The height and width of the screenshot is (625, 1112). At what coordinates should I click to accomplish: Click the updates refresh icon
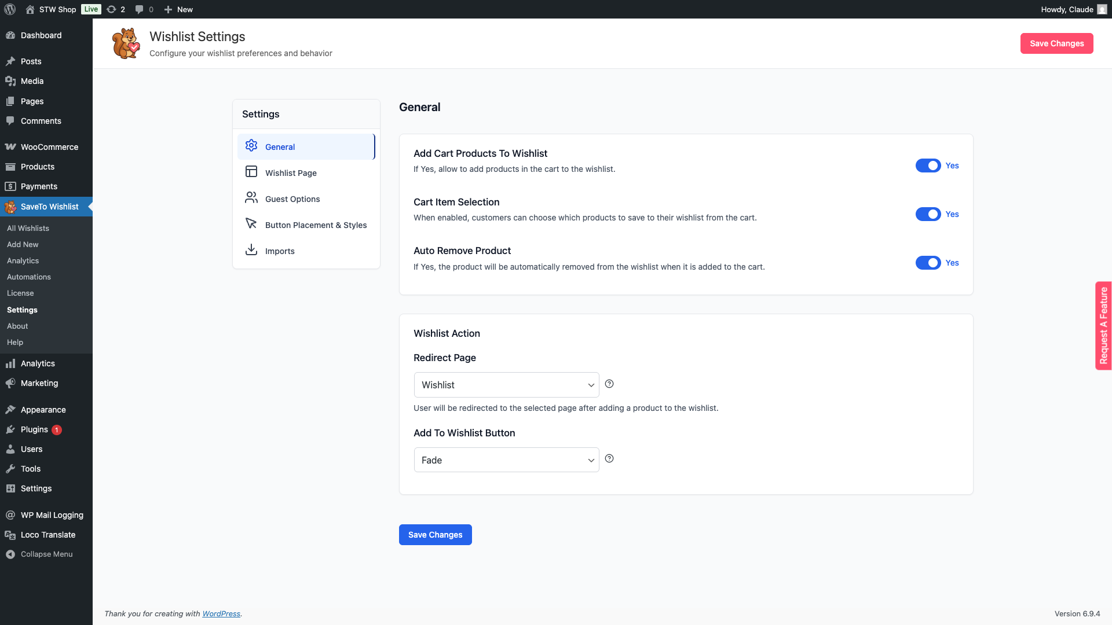click(x=111, y=9)
